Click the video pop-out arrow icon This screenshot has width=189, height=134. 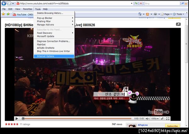click(178, 24)
